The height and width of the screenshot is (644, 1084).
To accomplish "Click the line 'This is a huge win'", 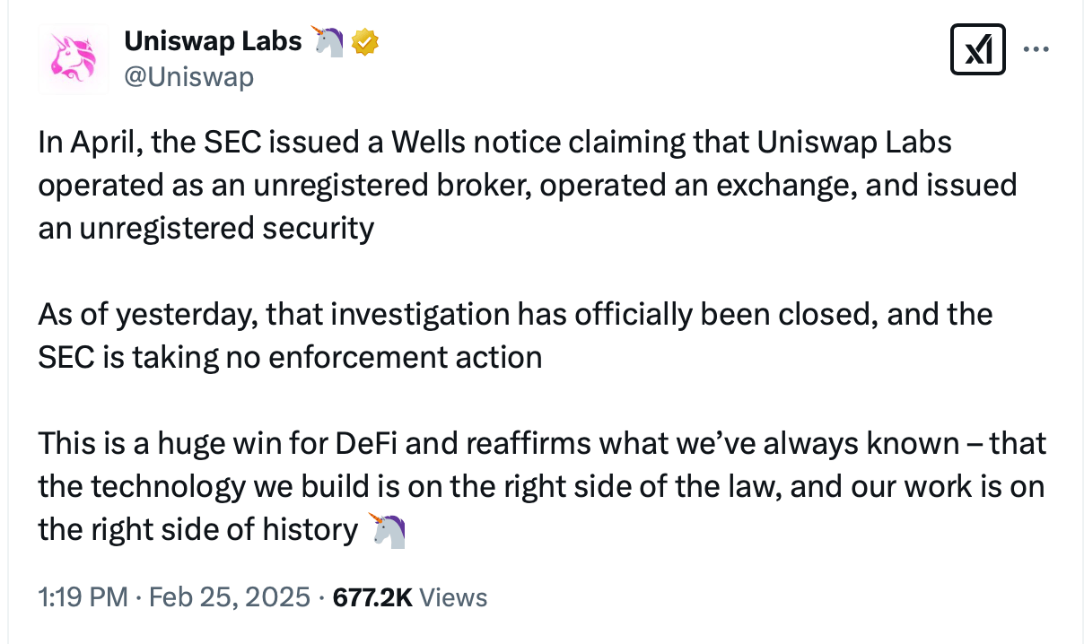I will (541, 443).
